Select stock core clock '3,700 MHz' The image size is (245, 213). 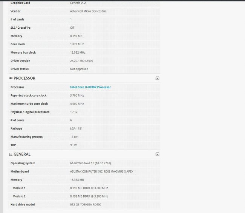(77, 96)
